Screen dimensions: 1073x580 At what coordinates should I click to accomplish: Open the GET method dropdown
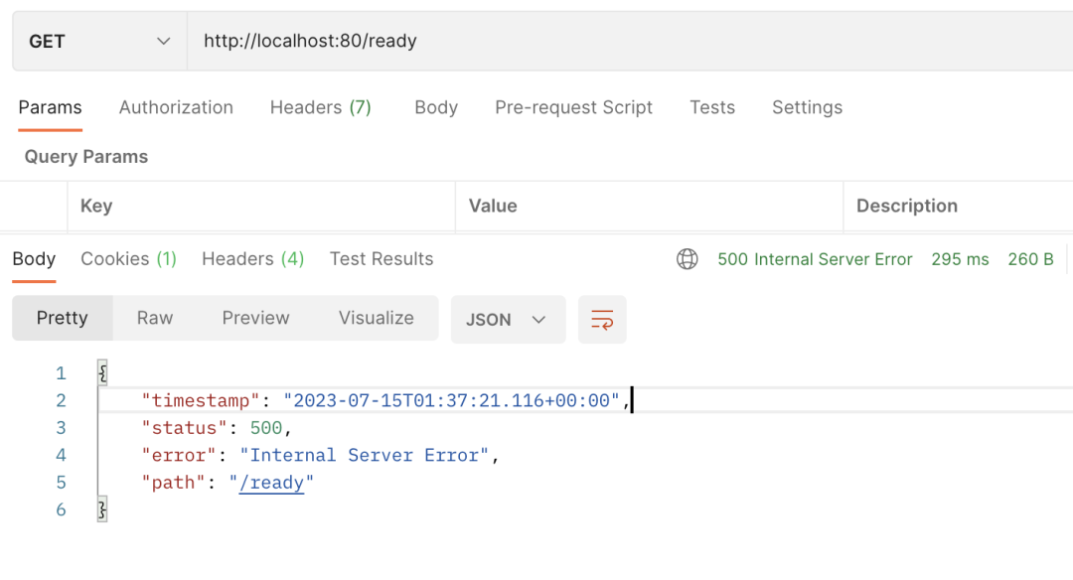(x=100, y=41)
